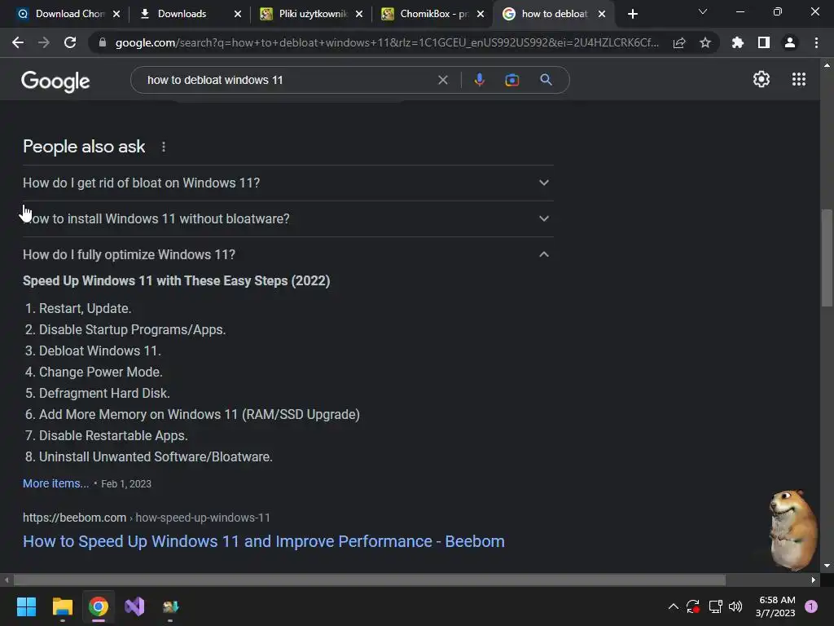Click the scroll up arrow
The image size is (834, 626).
point(827,65)
